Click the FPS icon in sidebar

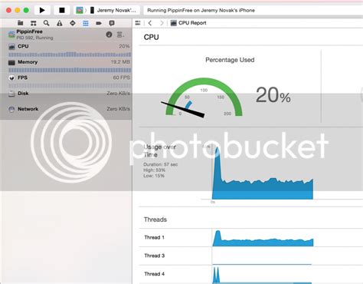coord(11,78)
